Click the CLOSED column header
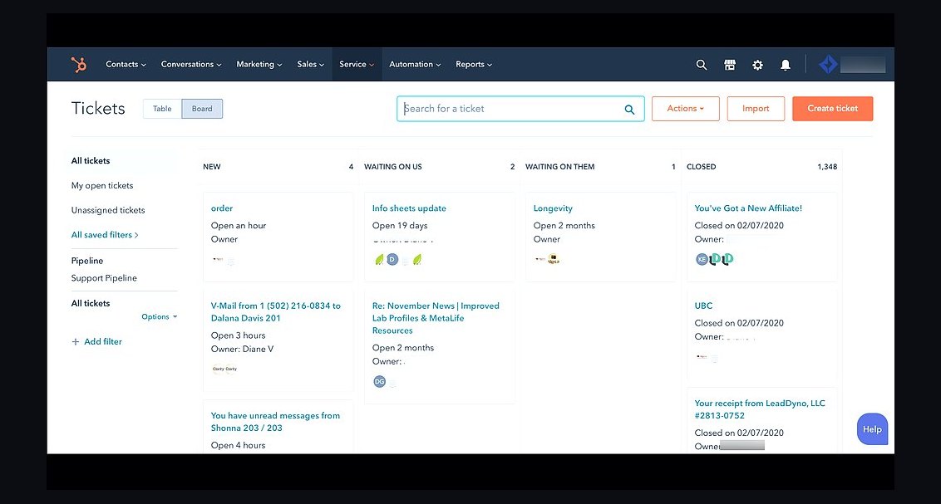 (x=701, y=167)
